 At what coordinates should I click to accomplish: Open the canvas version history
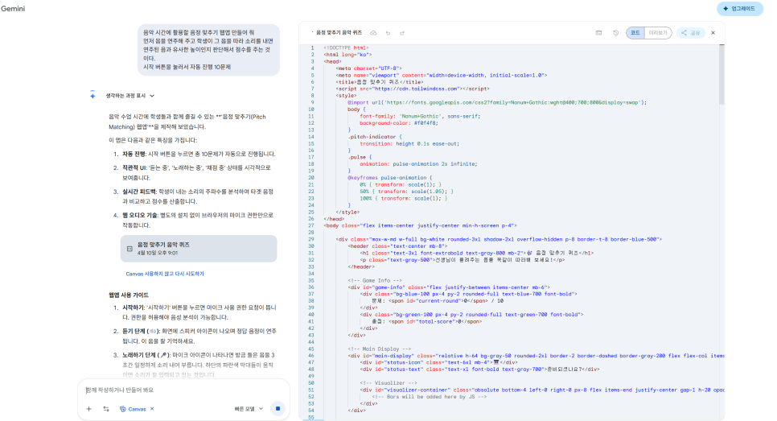615,33
